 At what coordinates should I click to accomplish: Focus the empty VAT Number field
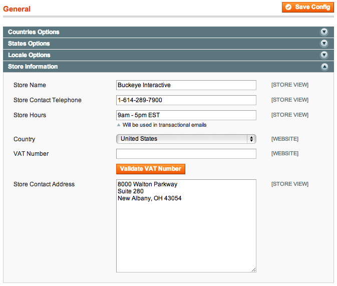click(x=186, y=154)
